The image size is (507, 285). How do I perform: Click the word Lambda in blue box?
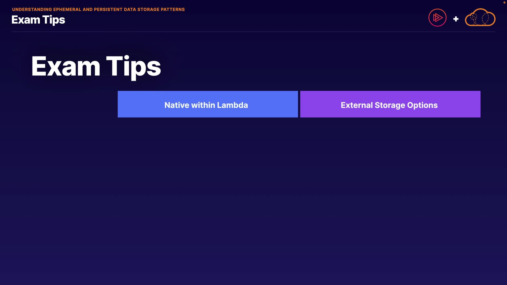click(232, 105)
